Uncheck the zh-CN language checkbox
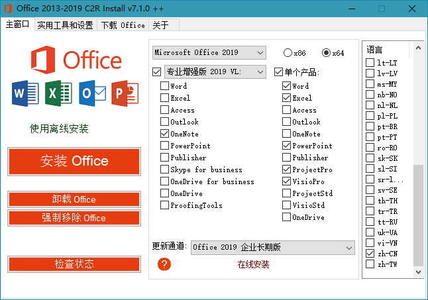 tap(370, 254)
